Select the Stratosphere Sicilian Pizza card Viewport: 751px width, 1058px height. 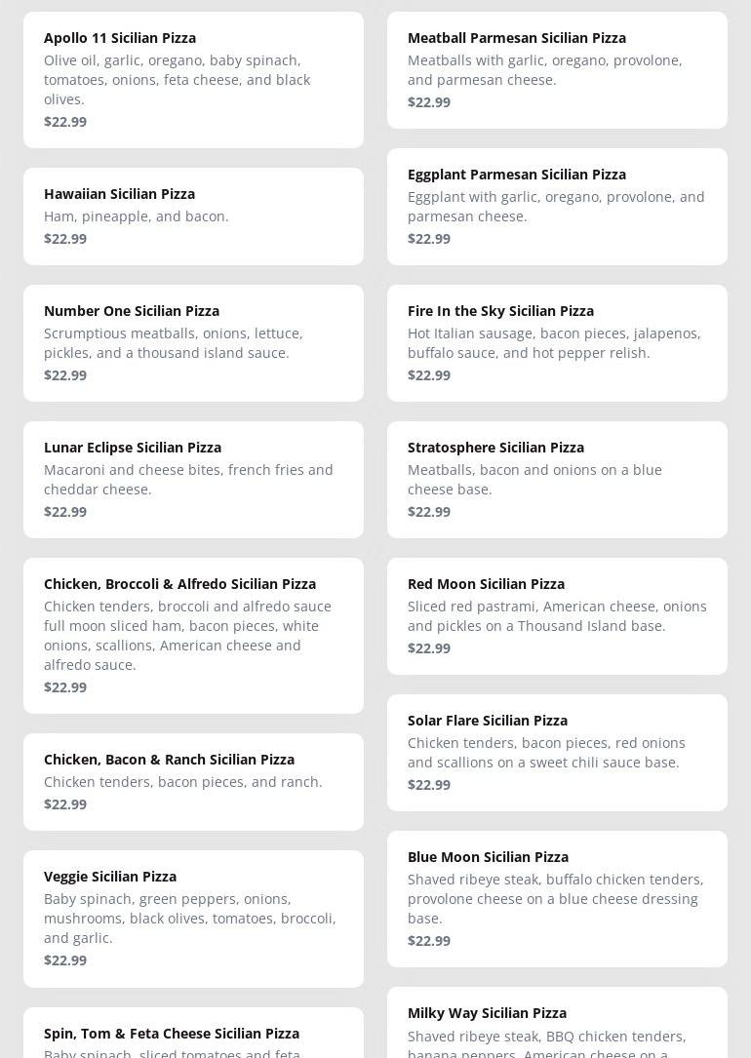coord(557,479)
